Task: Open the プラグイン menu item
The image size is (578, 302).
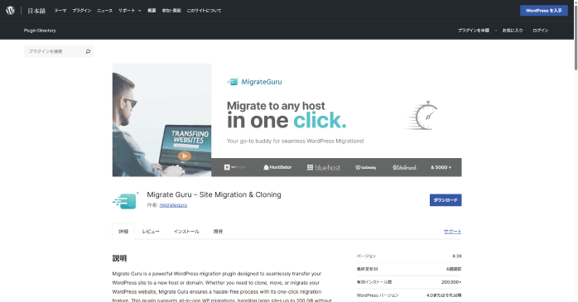Action: click(82, 11)
